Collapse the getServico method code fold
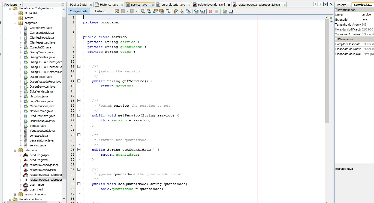This screenshot has width=374, height=203. click(x=79, y=81)
